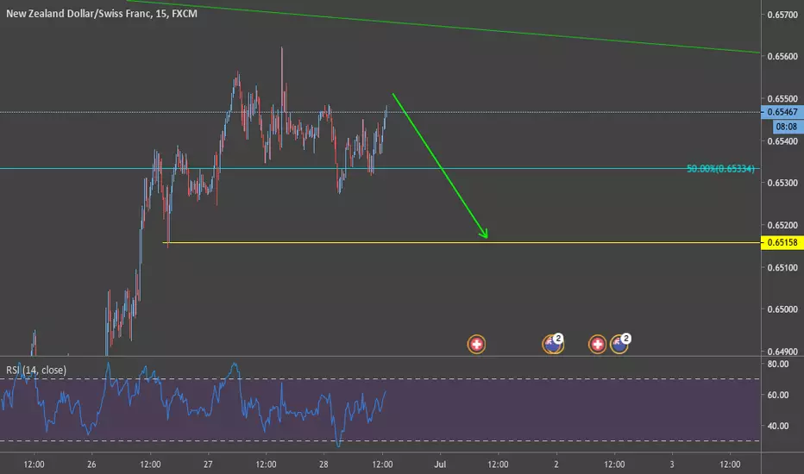804x474 pixels.
Task: Click the 08:08 bar countdown label
Action: 787,127
